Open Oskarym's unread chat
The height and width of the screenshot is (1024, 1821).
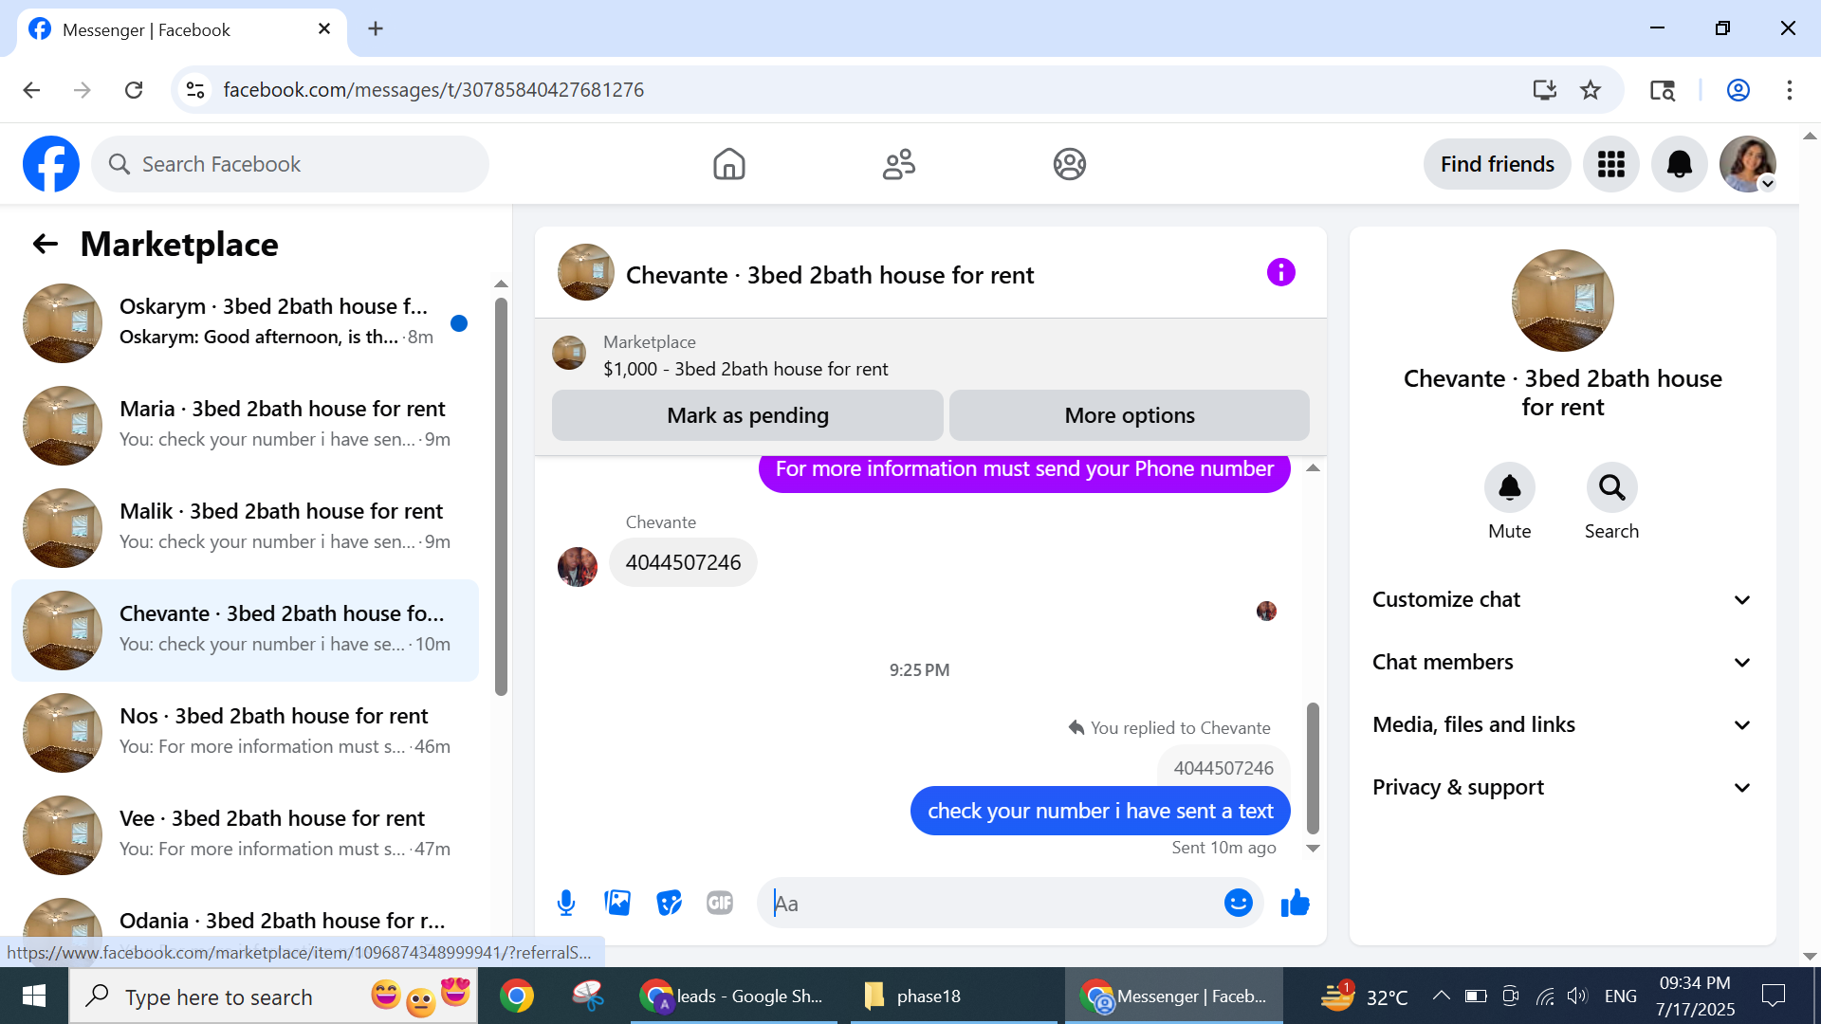click(245, 322)
